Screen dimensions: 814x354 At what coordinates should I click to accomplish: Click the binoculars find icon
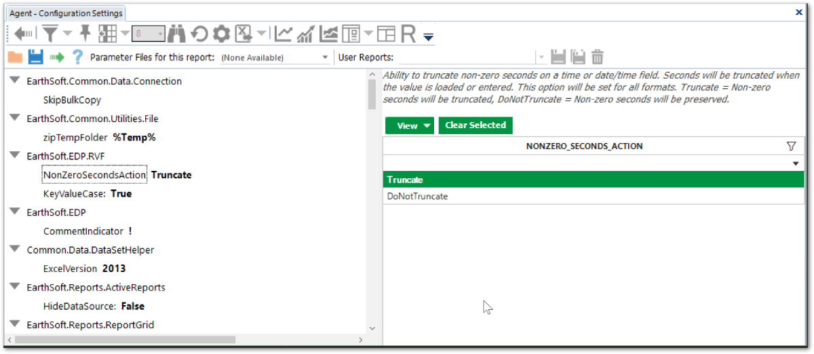coord(177,33)
